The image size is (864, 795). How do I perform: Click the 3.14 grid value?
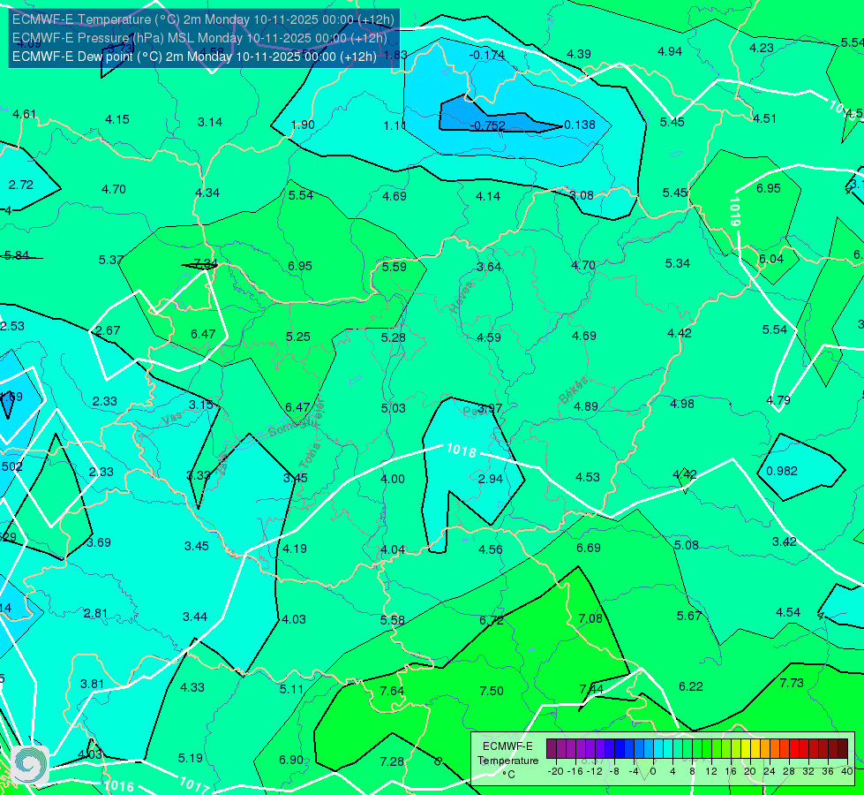(x=210, y=122)
